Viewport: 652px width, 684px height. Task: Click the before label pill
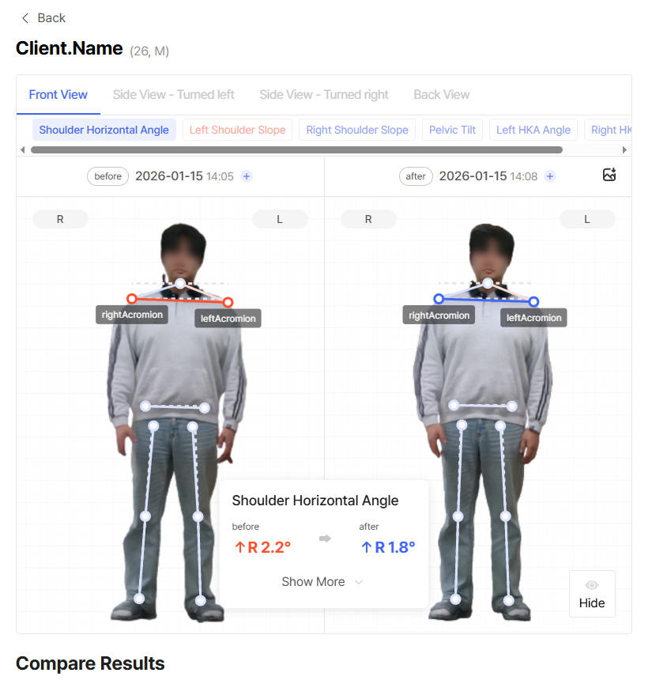click(x=107, y=176)
